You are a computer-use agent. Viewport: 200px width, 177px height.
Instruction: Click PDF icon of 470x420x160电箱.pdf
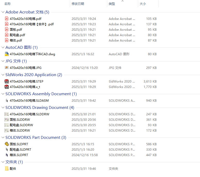[x=7, y=19]
